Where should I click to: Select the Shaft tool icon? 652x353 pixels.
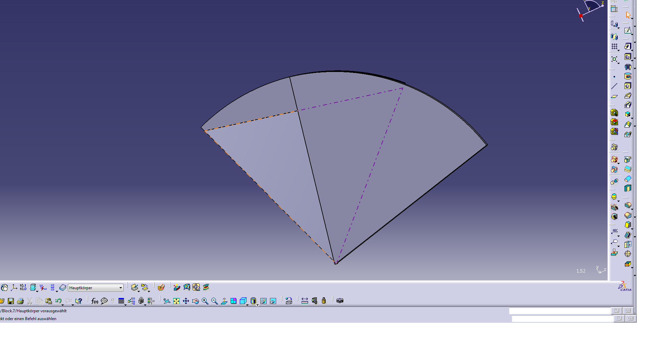[628, 67]
